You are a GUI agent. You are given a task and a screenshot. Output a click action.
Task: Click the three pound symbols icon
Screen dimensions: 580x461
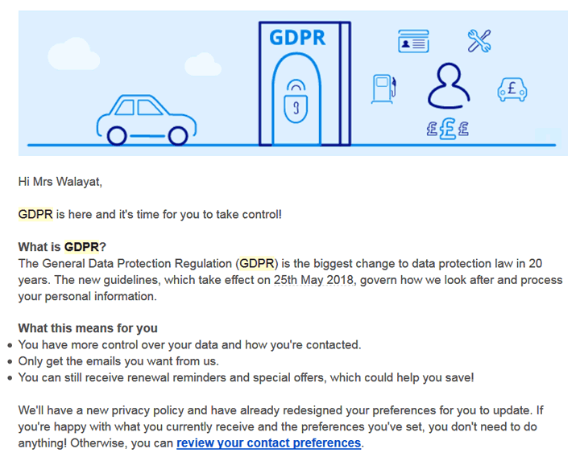coord(447,129)
